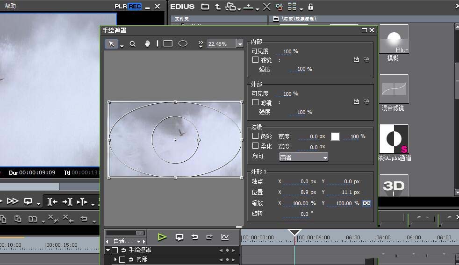Image resolution: width=459 pixels, height=265 pixels.
Task: Select the ellipse mask shape tool
Action: [x=183, y=43]
